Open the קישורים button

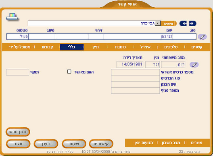pos(101,144)
